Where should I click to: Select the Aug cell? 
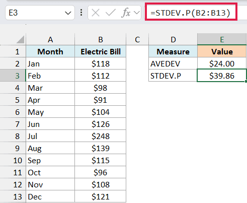pyautogui.click(x=50, y=148)
